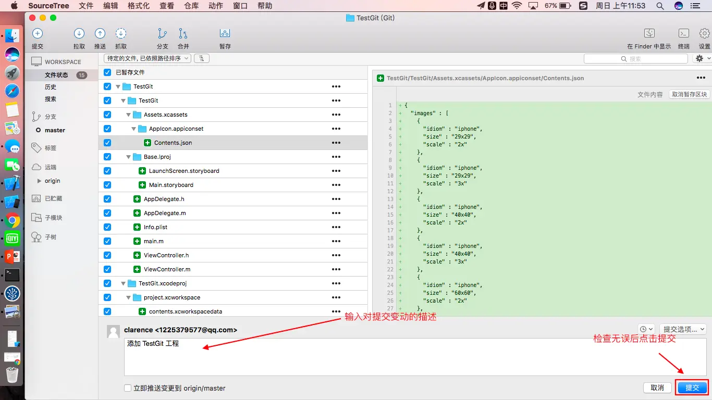The width and height of the screenshot is (712, 400).
Task: Uncheck the AppDelegate.m checkbox
Action: click(107, 213)
